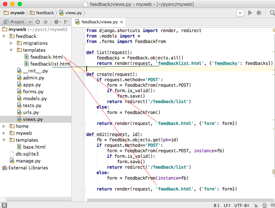The width and height of the screenshot is (275, 208).
Task: Click the feedback breadcrumb
Action: tap(42, 13)
